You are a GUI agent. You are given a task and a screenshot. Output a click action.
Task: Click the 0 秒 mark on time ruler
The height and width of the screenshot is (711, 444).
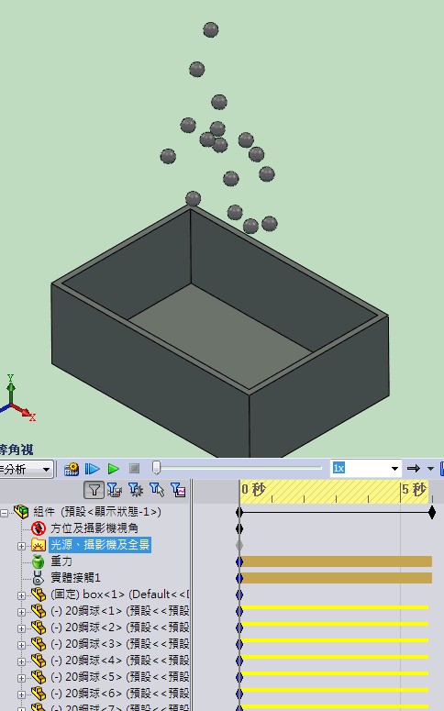[x=253, y=490]
